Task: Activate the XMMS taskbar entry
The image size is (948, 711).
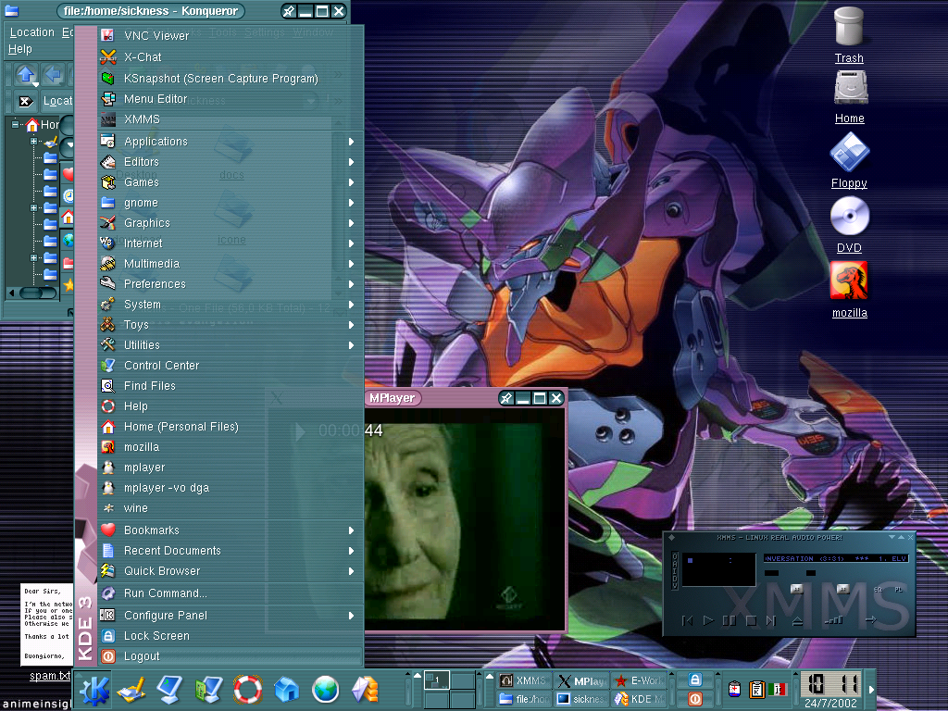Action: 524,680
